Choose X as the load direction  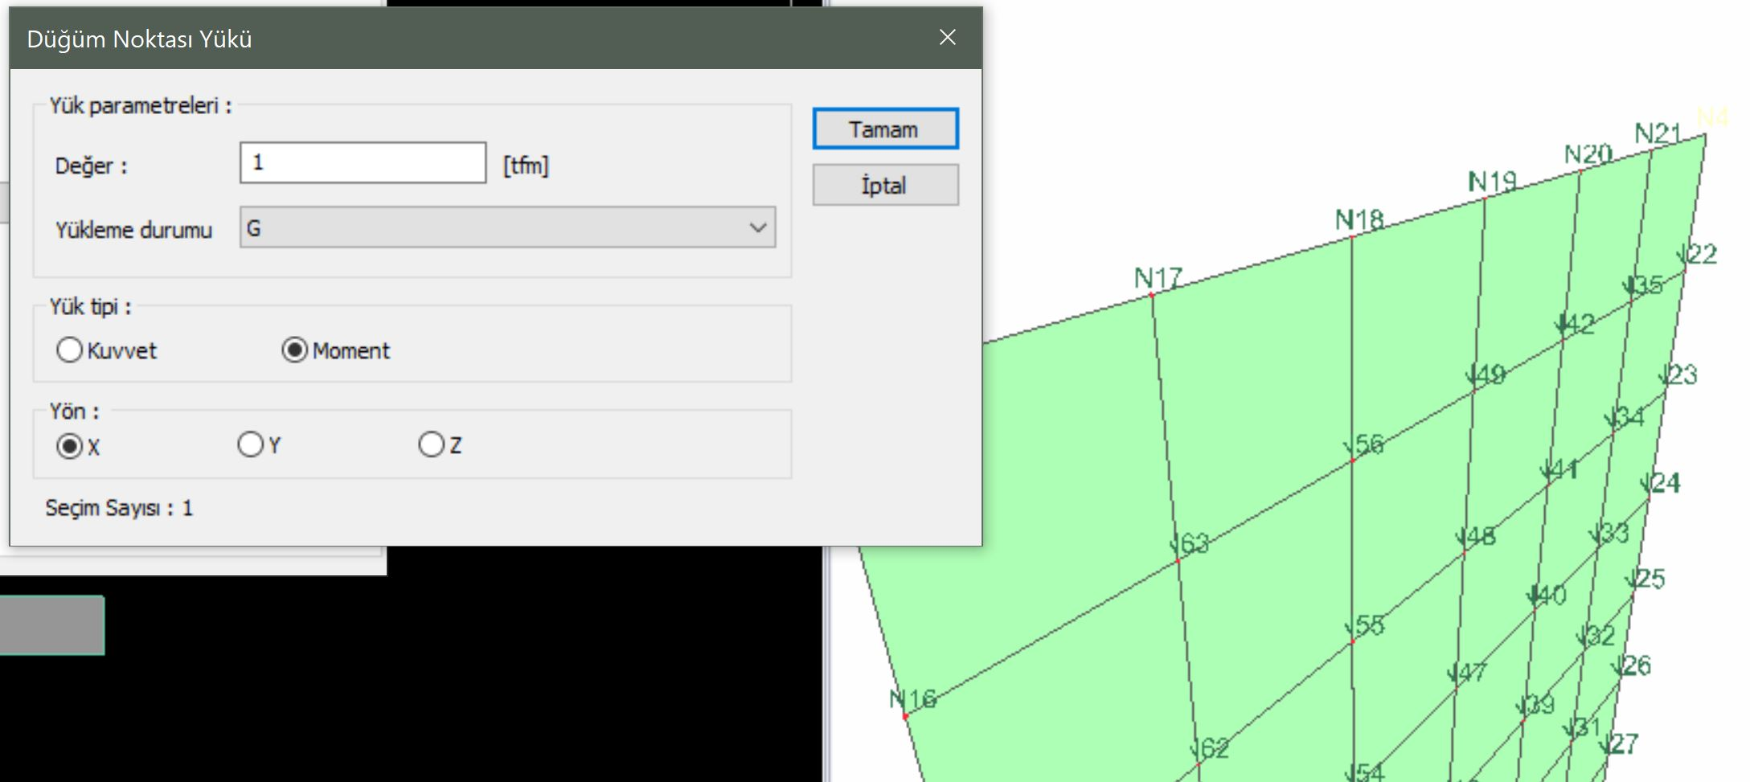click(x=70, y=446)
